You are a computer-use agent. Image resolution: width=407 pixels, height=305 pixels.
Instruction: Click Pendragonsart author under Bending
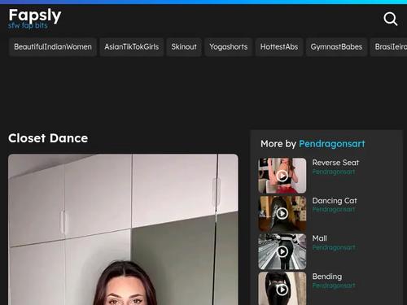pyautogui.click(x=334, y=285)
